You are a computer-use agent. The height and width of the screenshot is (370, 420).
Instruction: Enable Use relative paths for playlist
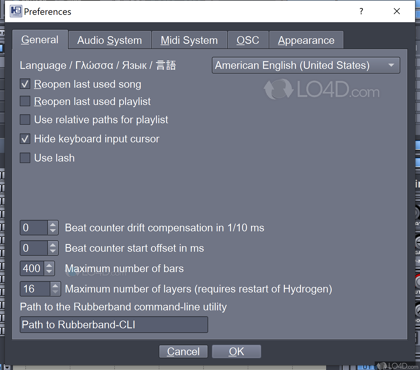pos(25,120)
